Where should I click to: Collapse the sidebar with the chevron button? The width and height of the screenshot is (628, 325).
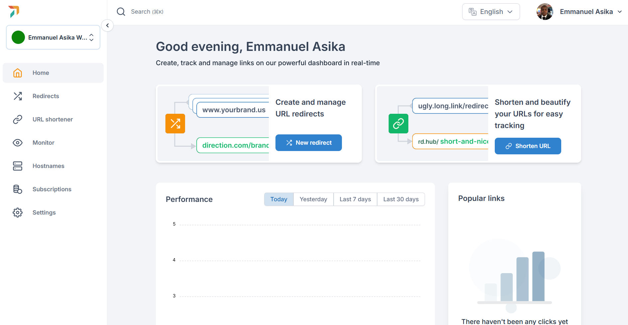pos(107,25)
